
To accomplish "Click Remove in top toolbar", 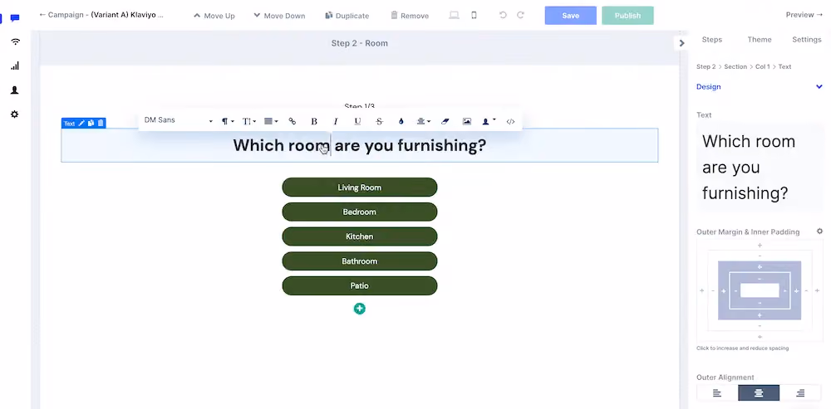I will [x=410, y=16].
